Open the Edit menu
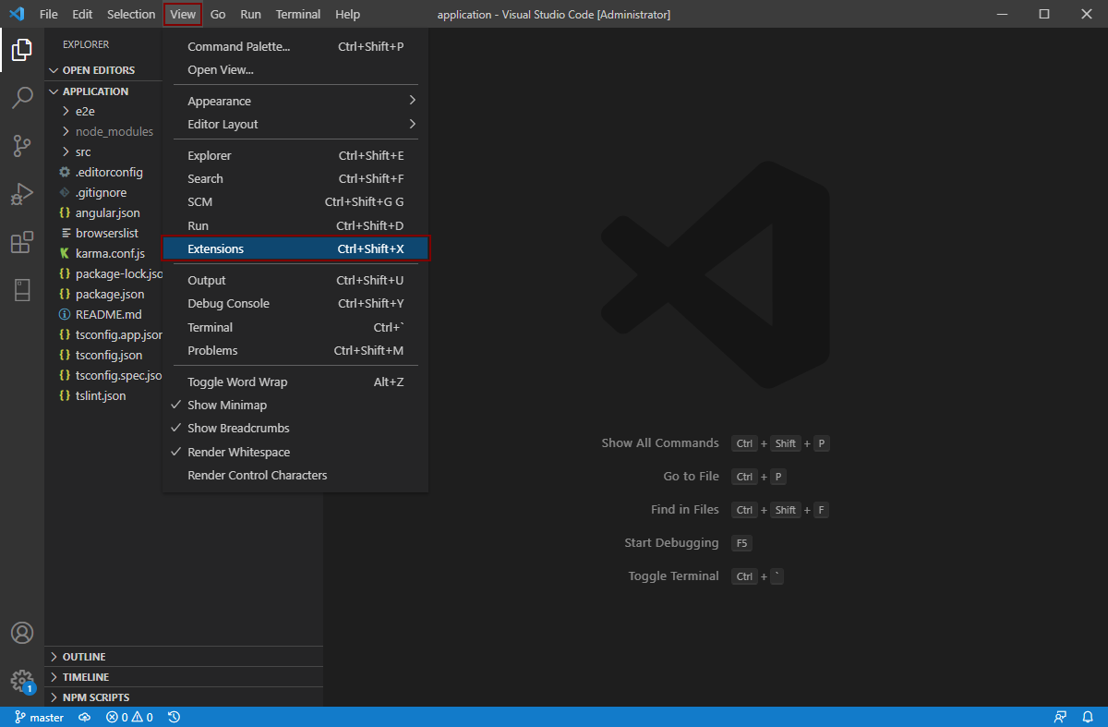 [82, 14]
